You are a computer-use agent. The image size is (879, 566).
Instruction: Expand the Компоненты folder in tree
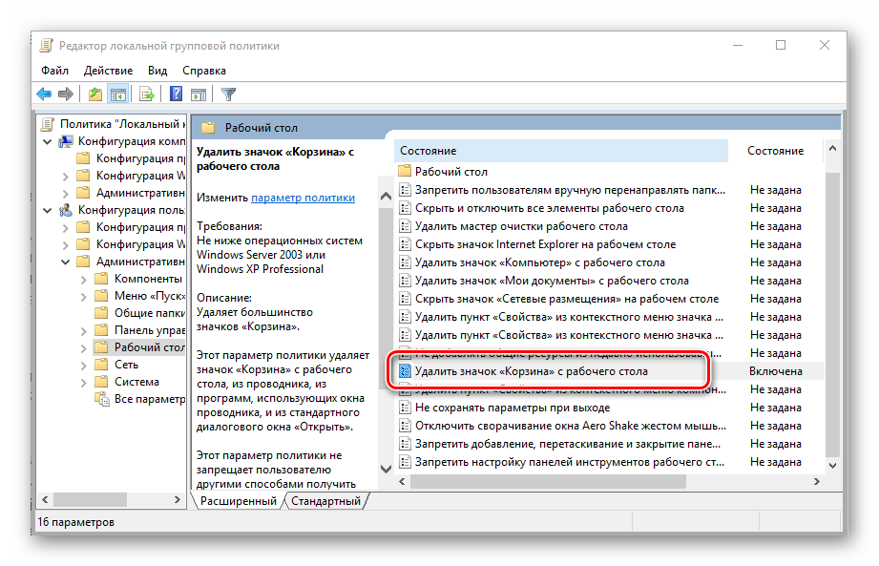tap(83, 279)
